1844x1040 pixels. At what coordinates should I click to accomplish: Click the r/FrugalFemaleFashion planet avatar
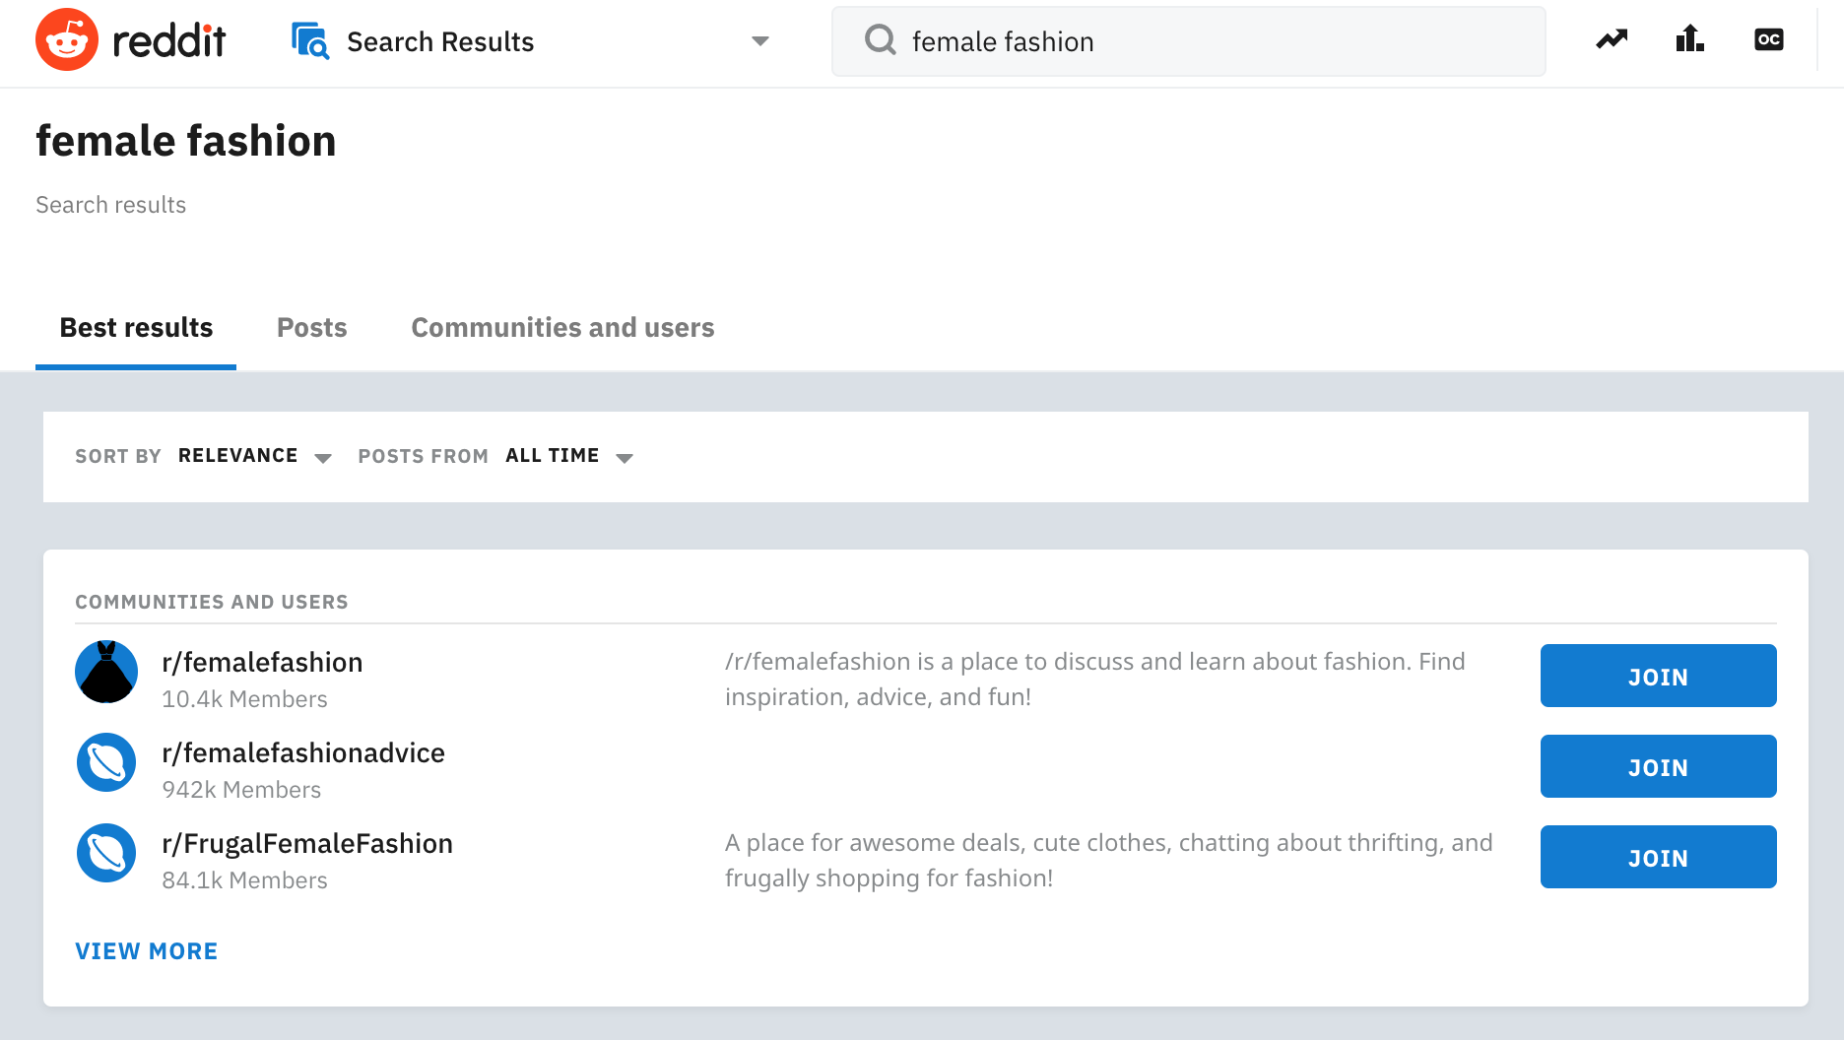click(106, 853)
